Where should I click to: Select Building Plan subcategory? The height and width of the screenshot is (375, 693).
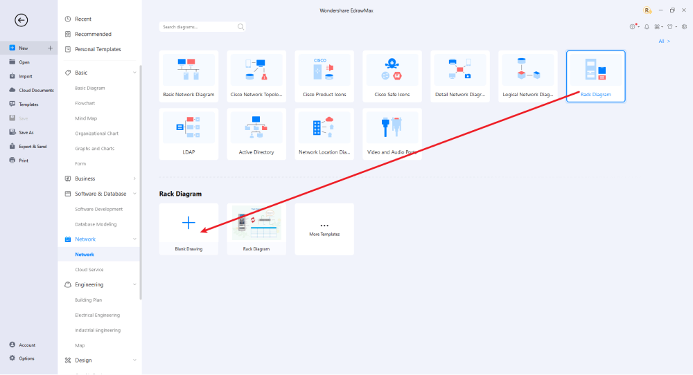click(x=88, y=300)
